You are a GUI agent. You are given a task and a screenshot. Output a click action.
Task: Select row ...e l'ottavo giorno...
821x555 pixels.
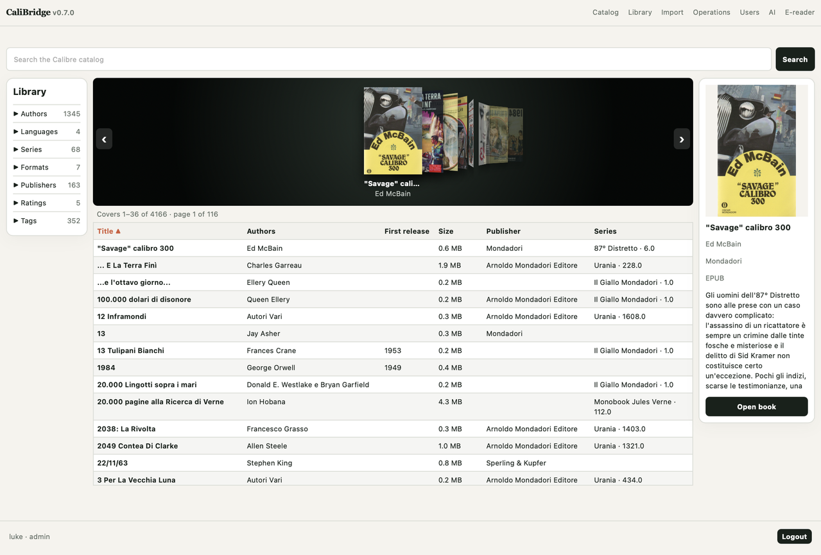(x=393, y=282)
